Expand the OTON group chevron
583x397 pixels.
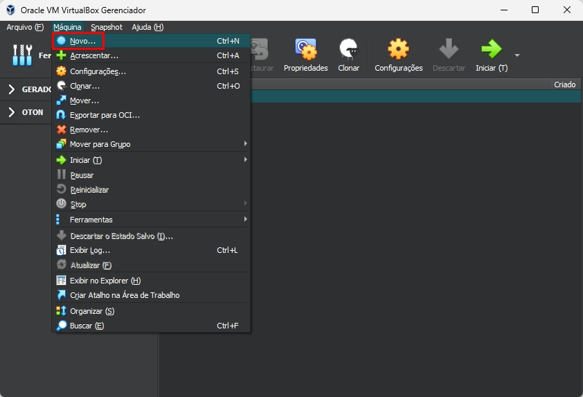(12, 112)
